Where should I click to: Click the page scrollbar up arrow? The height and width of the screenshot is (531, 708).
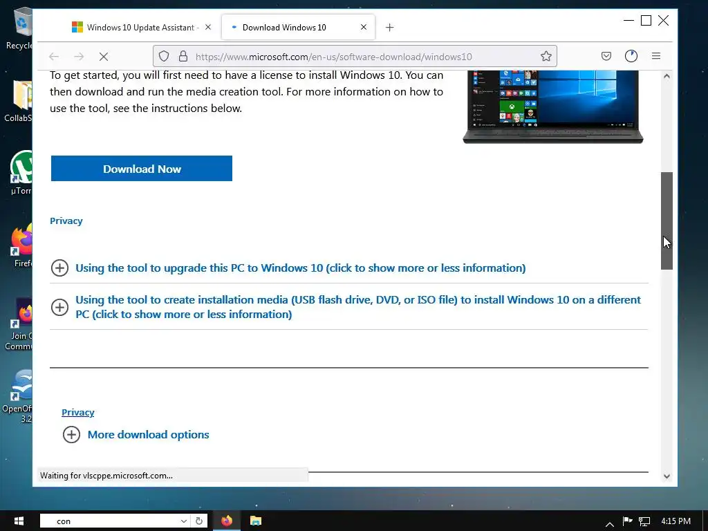(x=667, y=76)
